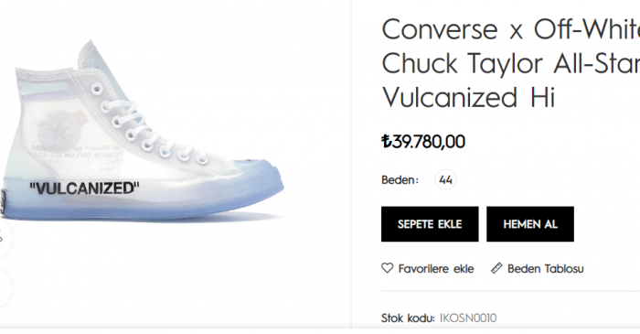Click the Chuck Taylor All-Star title line
This screenshot has height=334, width=640.
pyautogui.click(x=510, y=63)
